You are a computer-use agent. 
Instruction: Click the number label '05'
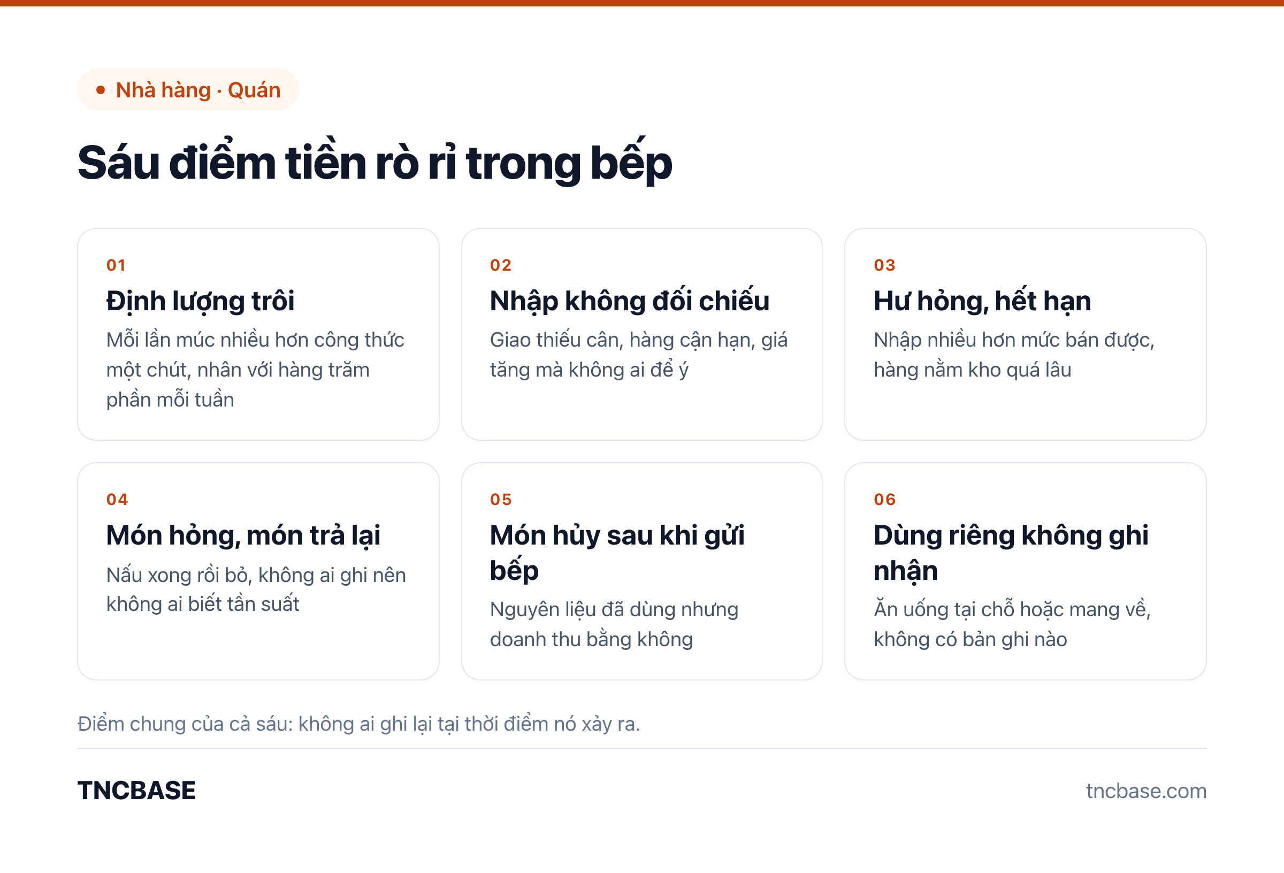tap(501, 500)
